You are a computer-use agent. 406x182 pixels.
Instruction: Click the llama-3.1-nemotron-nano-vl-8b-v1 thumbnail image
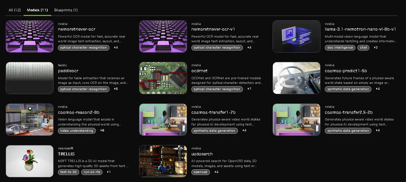click(x=297, y=36)
